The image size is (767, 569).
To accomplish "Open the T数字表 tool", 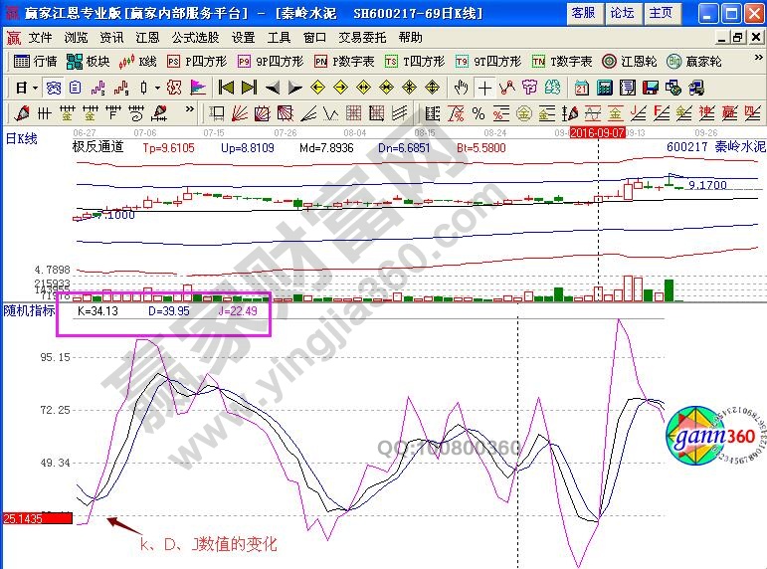I will pyautogui.click(x=562, y=61).
